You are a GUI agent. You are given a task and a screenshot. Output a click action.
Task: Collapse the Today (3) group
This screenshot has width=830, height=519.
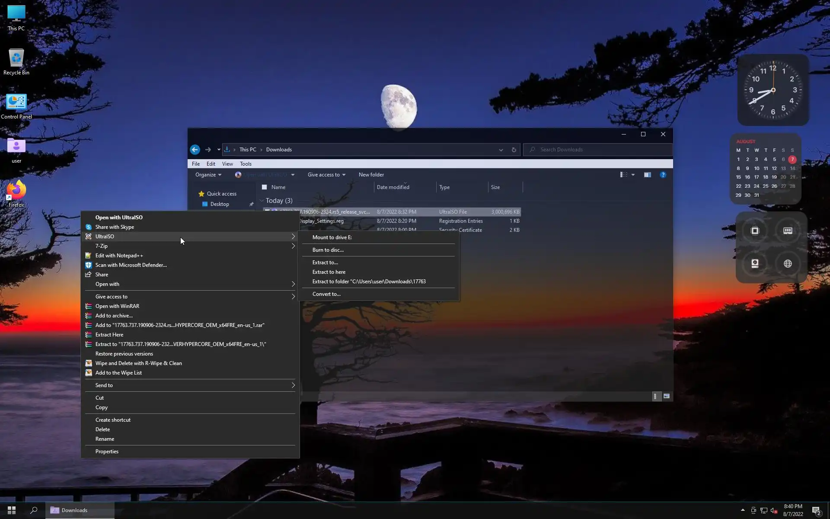click(262, 201)
